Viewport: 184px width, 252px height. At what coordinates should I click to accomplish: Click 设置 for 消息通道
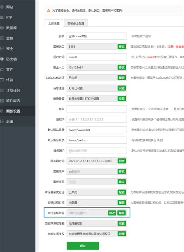click(122, 88)
